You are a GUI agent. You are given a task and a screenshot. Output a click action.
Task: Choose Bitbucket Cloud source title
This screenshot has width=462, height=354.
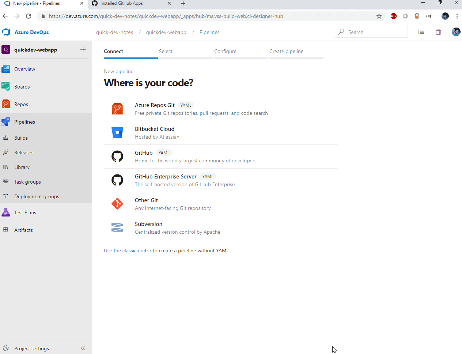[x=155, y=129]
